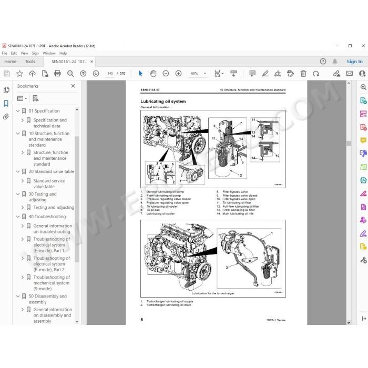
Task: Open the 20 Standard value table bookmark
Action: (52, 171)
